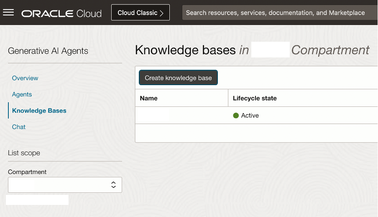Open the Chat page from sidebar

click(19, 127)
